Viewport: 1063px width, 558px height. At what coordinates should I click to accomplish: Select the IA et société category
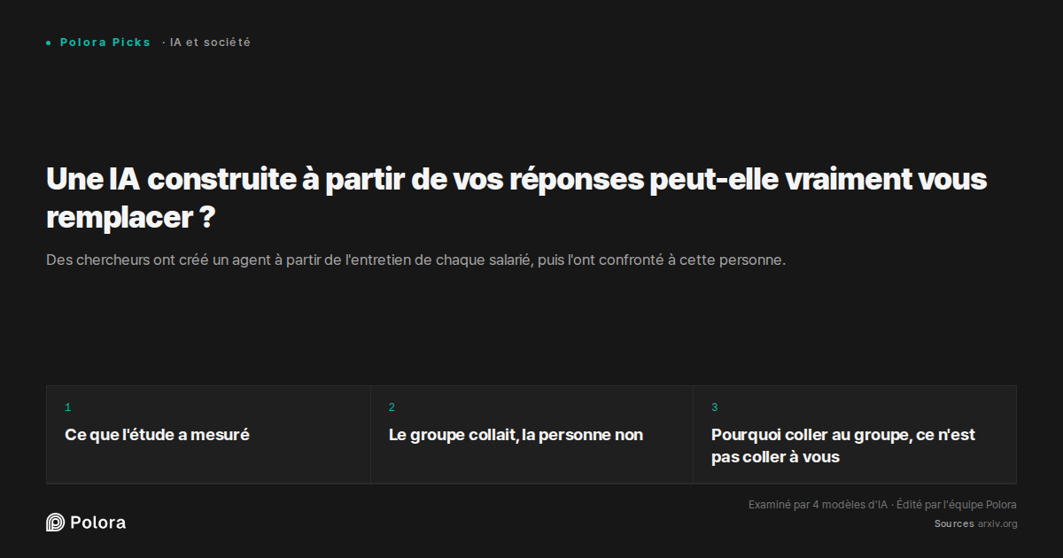210,43
